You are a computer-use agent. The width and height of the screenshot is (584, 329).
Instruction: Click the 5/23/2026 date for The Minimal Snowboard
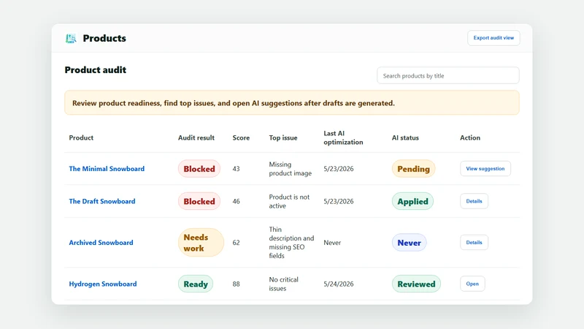click(339, 169)
